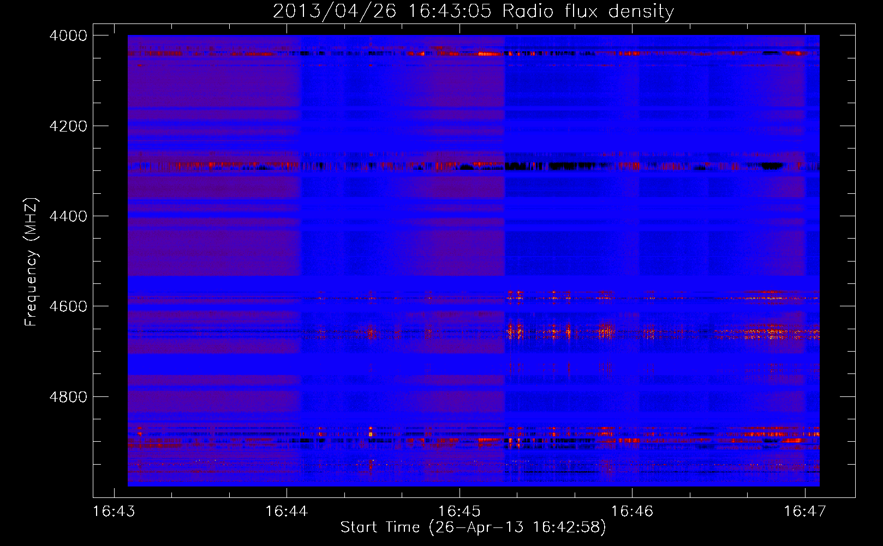The image size is (883, 546).
Task: Click the 16:43 time axis label
Action: point(114,512)
